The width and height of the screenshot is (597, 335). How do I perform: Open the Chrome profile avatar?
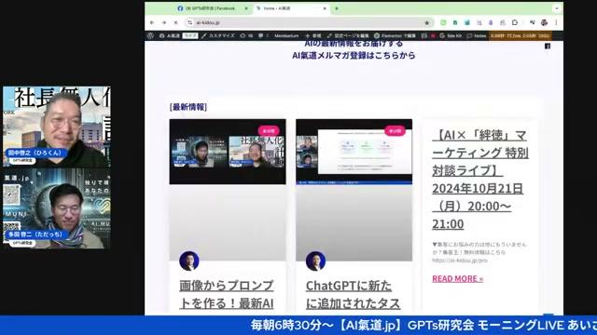(x=545, y=22)
